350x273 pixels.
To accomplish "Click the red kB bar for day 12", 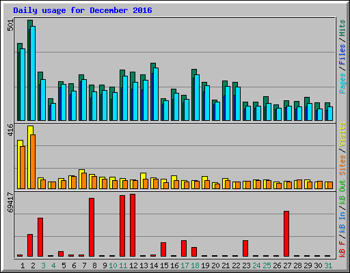I will coord(133,225).
